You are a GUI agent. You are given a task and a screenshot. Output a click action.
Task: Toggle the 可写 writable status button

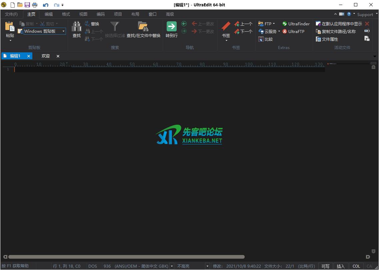[325, 266]
